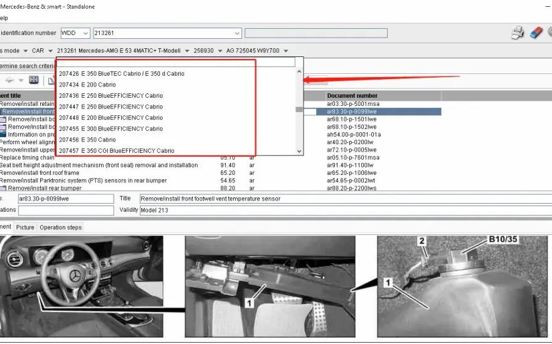552x344 pixels.
Task: Click the printer icon
Action: tap(517, 33)
